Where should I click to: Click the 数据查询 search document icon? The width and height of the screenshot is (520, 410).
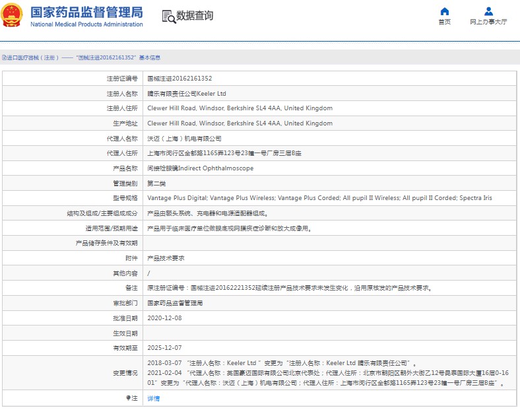point(168,17)
